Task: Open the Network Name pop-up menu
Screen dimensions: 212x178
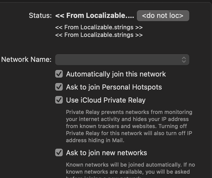Action: [x=122, y=60]
